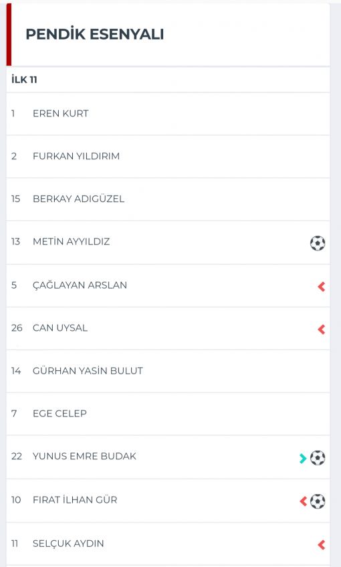This screenshot has height=567, width=341.
Task: Select Berkay Adıgüzel in the lineup
Action: pos(168,199)
